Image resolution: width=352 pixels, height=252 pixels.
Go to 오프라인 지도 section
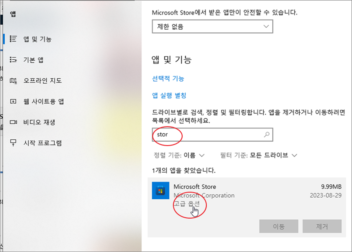43,81
